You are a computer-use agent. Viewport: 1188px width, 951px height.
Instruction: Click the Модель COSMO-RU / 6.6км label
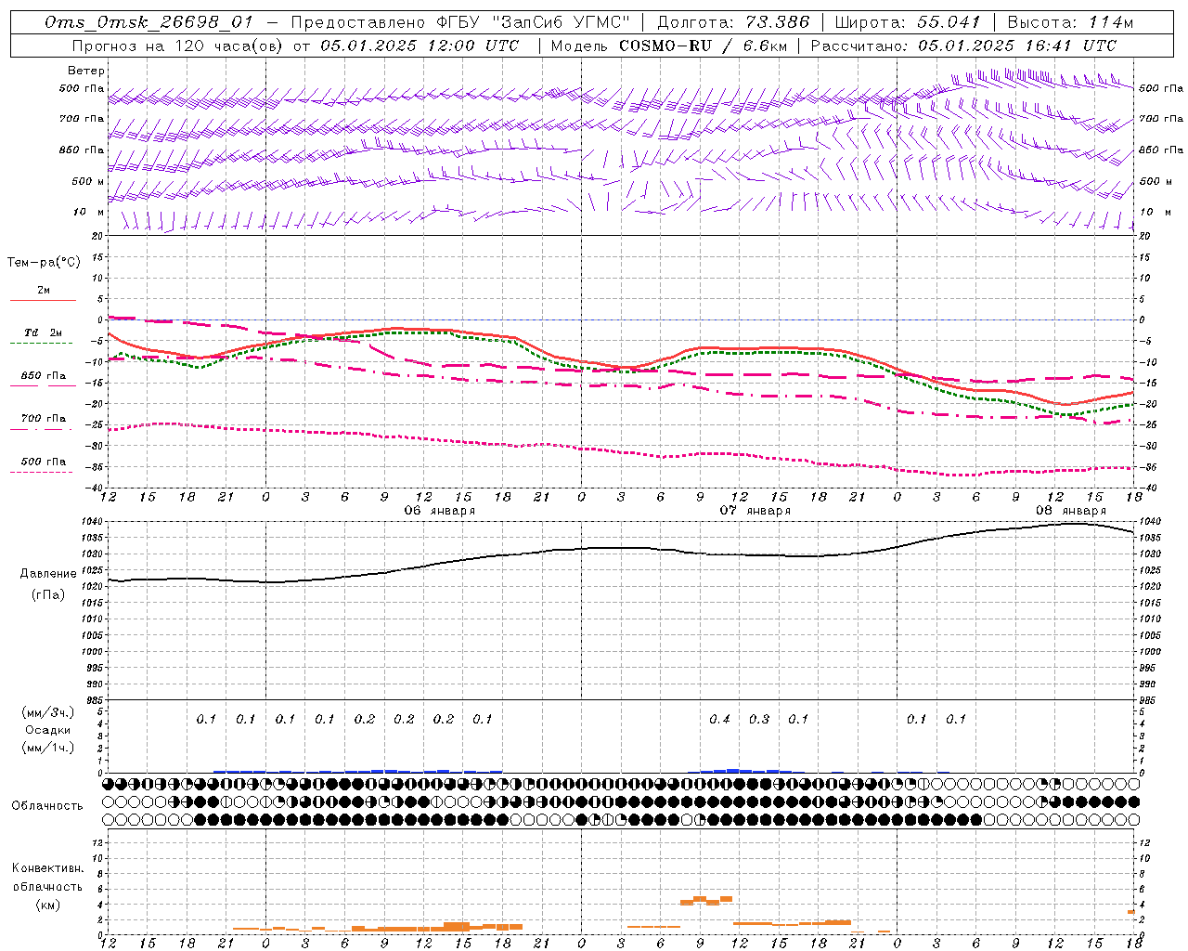coord(668,45)
